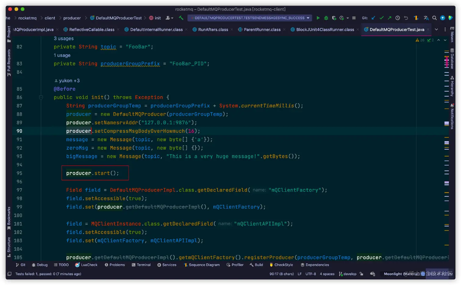Open the Problems tool window

[115, 265]
